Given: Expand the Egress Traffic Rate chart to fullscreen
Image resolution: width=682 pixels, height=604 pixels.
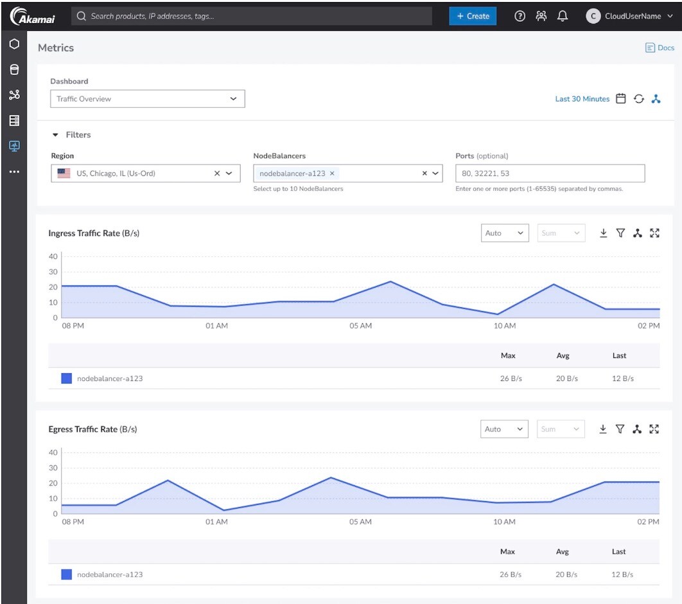Looking at the screenshot, I should tap(654, 429).
